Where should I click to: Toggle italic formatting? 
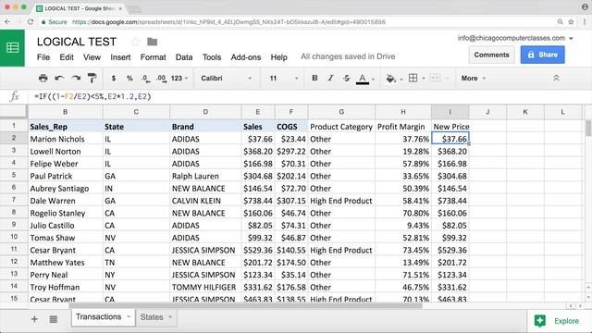(x=330, y=78)
